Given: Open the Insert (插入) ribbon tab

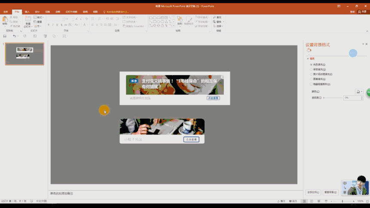Looking at the screenshot, I should pyautogui.click(x=27, y=12).
